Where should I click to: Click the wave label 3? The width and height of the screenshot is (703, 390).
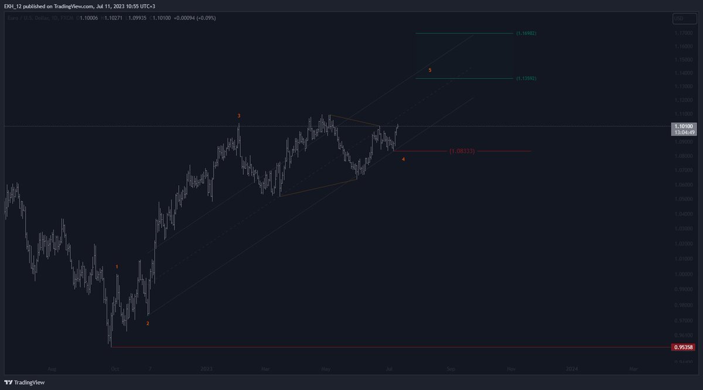click(x=239, y=116)
